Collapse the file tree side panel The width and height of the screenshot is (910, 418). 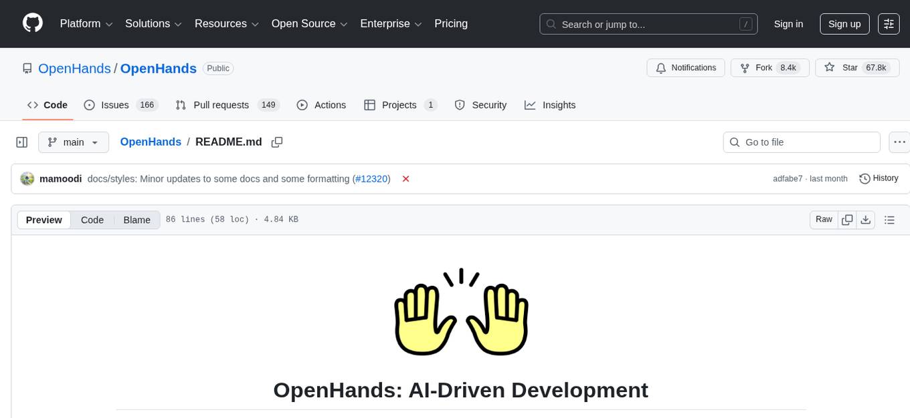[x=22, y=142]
